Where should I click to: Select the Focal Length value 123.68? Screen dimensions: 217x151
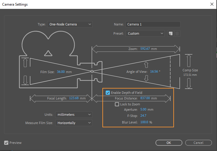[74, 98]
